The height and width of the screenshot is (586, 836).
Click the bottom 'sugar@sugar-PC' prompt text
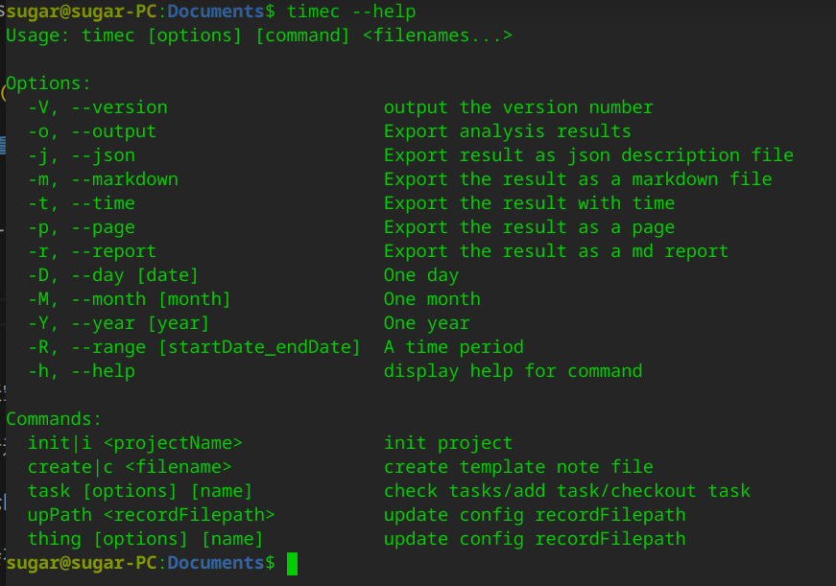(82, 563)
